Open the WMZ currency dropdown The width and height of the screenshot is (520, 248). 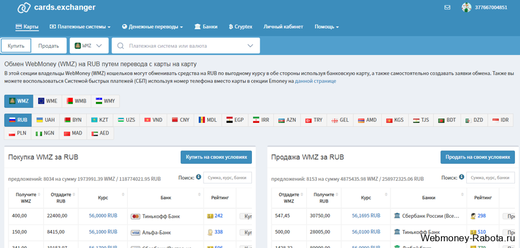coord(89,46)
